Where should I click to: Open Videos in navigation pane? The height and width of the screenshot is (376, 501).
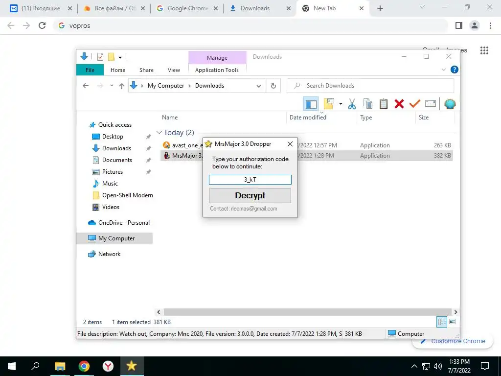pos(111,207)
